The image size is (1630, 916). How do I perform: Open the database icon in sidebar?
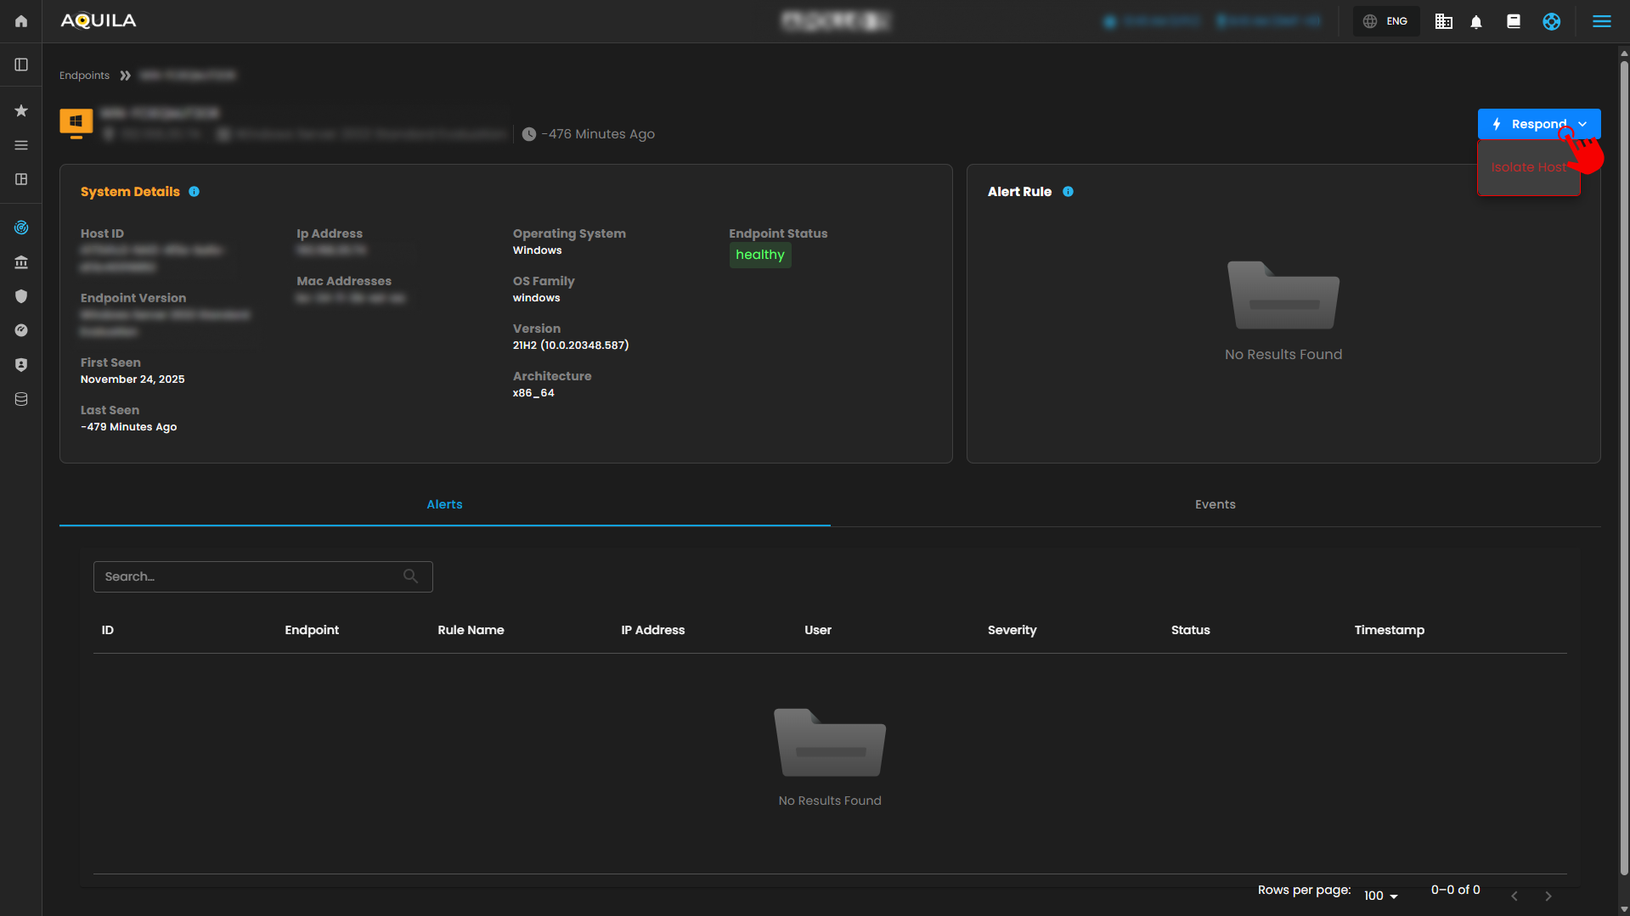coord(21,399)
